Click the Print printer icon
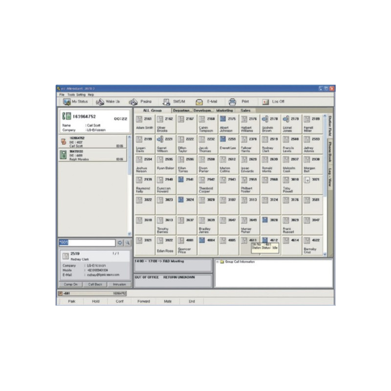The image size is (391, 391). click(233, 102)
